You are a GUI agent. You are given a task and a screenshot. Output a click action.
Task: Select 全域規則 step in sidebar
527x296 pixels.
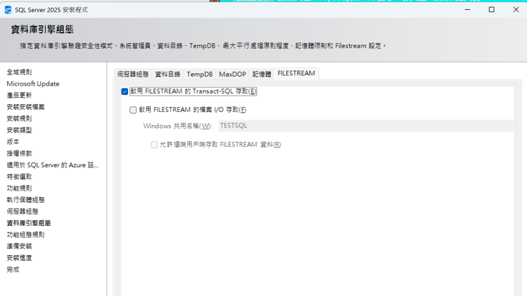19,72
